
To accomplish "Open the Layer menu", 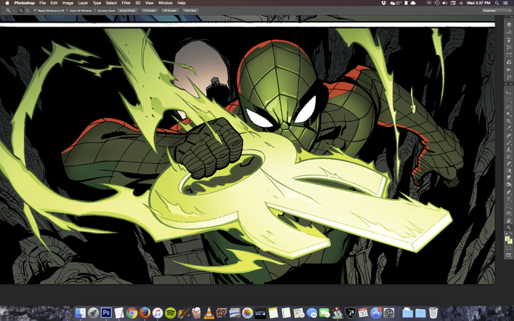I will tap(82, 3).
